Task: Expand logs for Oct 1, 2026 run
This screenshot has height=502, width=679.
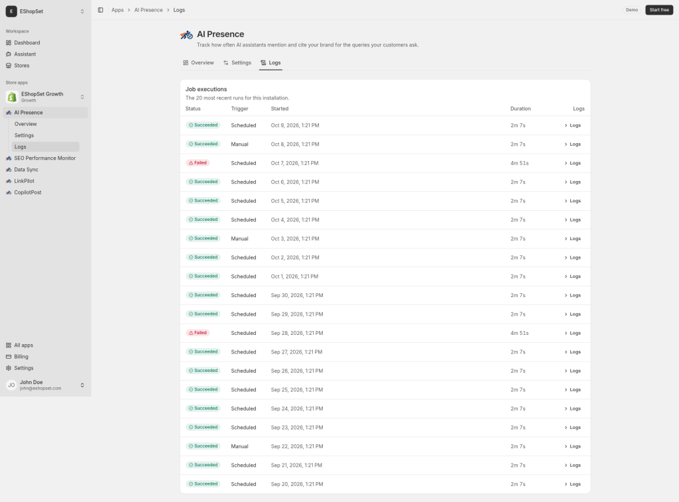Action: coord(572,277)
